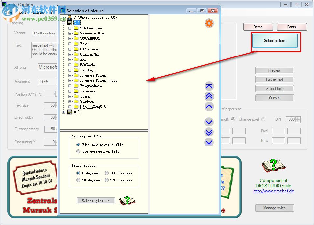The height and width of the screenshot is (225, 314).
Task: Choose 0 degrees rotation
Action: point(78,173)
